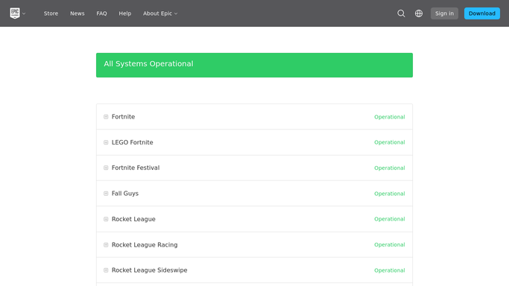The height and width of the screenshot is (286, 509).
Task: Click the Fortnite Operational status text
Action: point(390,117)
